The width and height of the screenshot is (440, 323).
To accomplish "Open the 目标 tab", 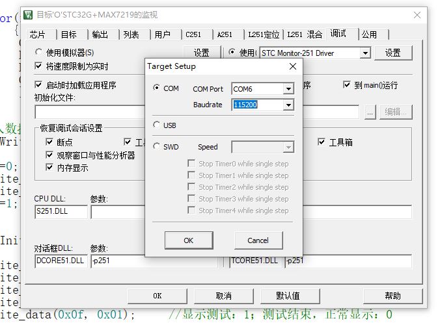I will [69, 34].
